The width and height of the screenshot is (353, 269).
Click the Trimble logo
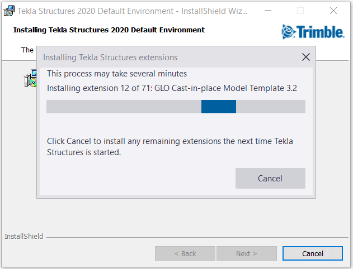(313, 32)
